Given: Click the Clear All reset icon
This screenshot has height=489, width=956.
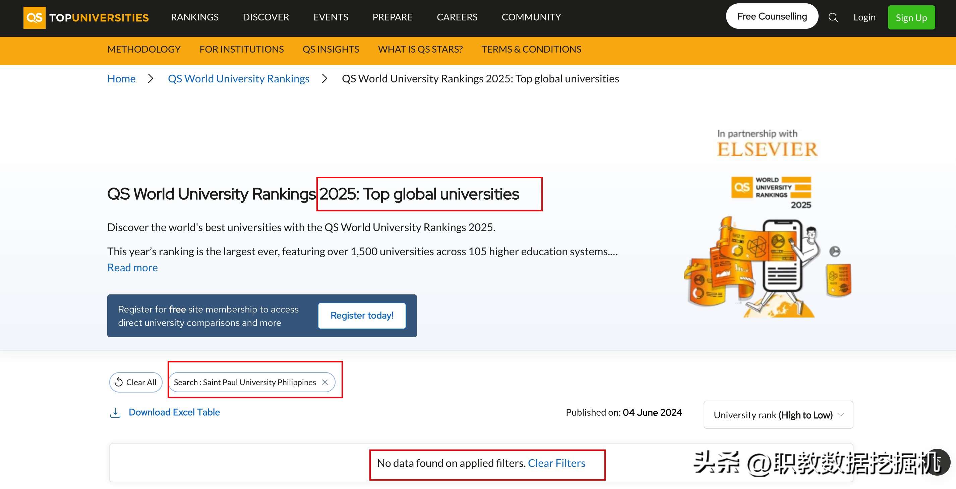Looking at the screenshot, I should [119, 382].
